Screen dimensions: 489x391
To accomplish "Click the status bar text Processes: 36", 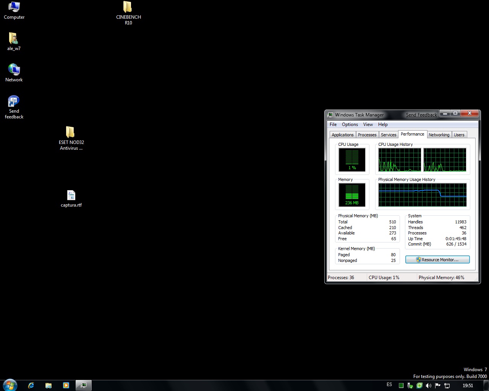I will coord(341,278).
